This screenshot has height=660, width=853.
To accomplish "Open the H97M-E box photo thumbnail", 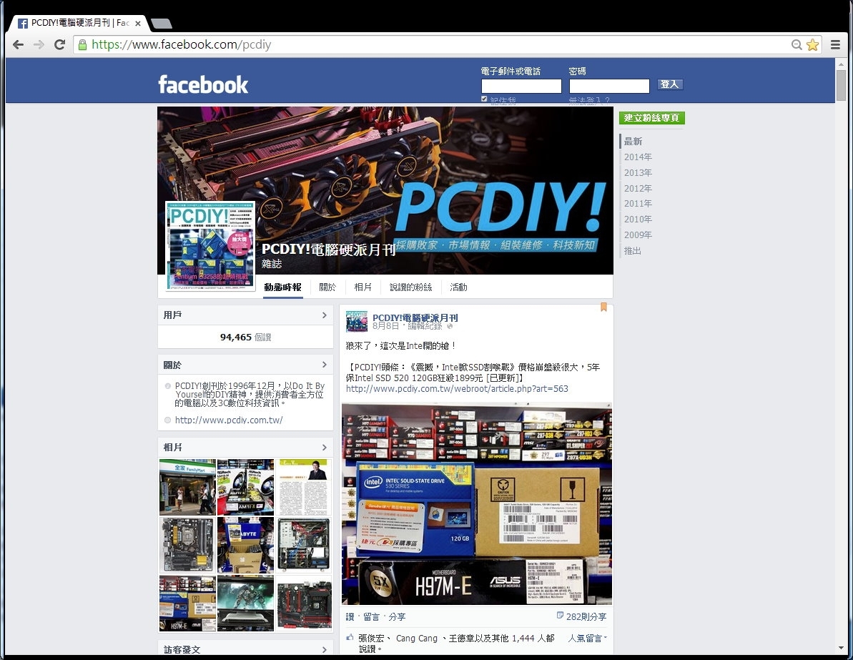I will coord(187,604).
